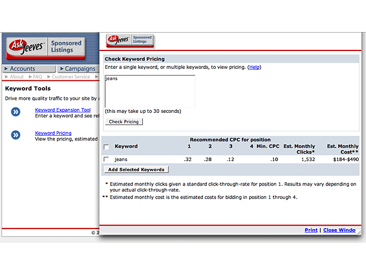The width and height of the screenshot is (366, 275).
Task: Open the Keyword Expansion Tool link
Action: pos(63,110)
